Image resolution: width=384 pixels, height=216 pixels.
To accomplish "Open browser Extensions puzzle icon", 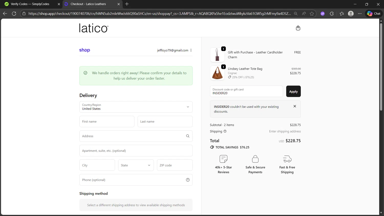I will tap(332, 14).
